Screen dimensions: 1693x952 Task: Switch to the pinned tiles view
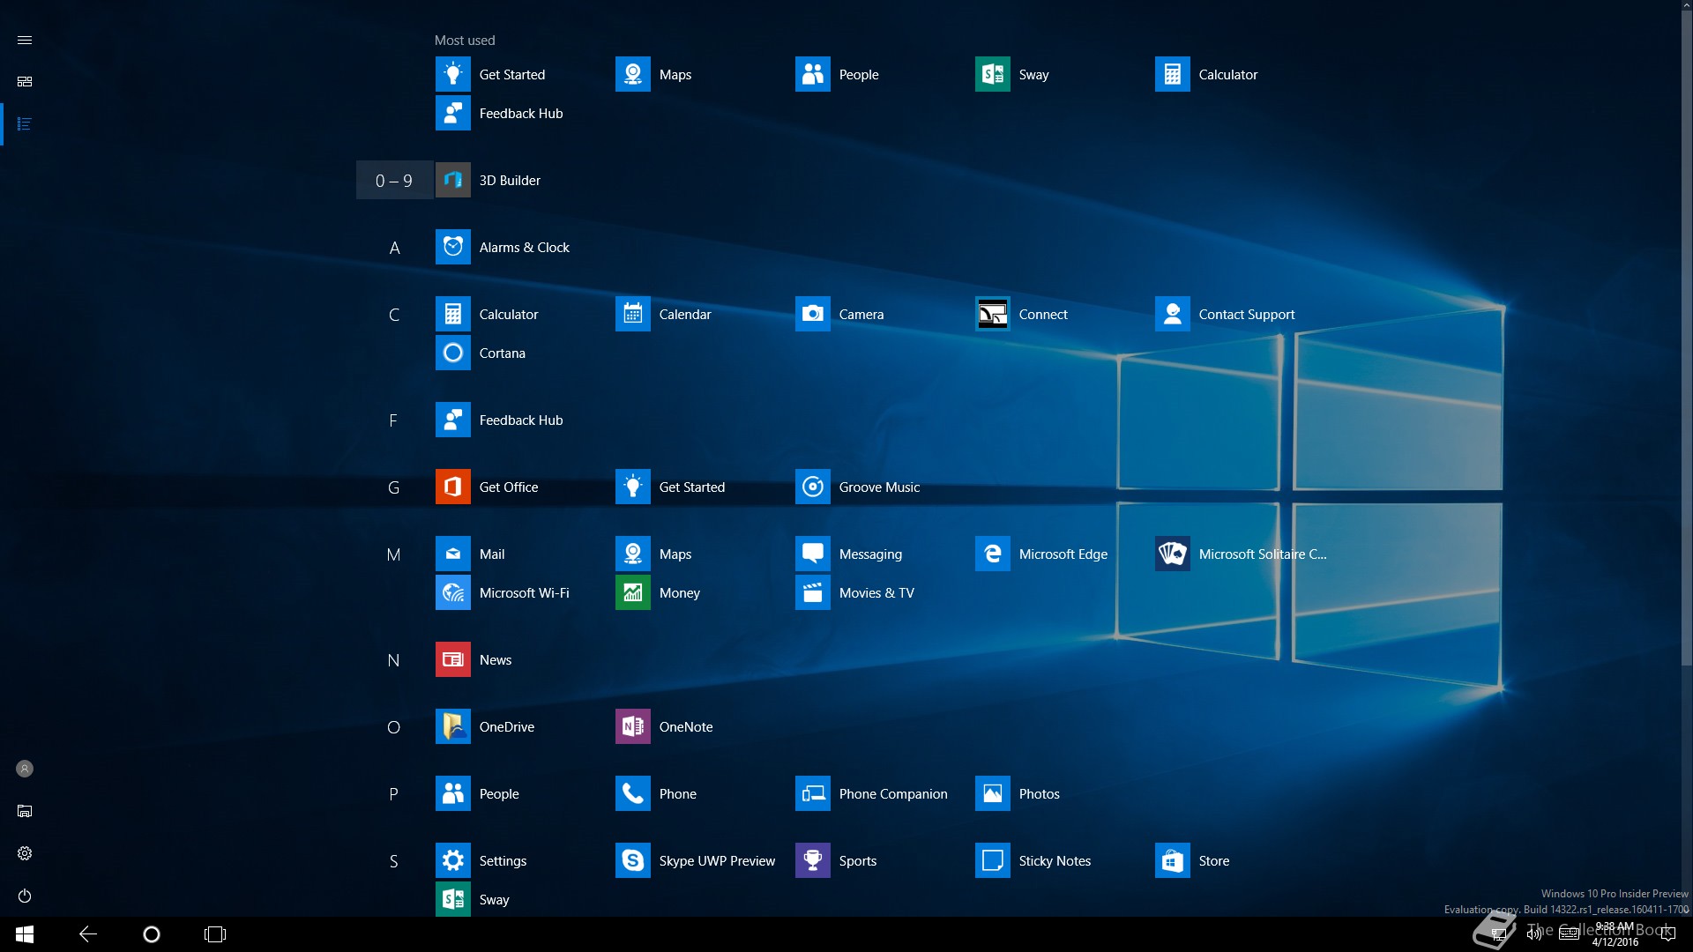tap(25, 81)
